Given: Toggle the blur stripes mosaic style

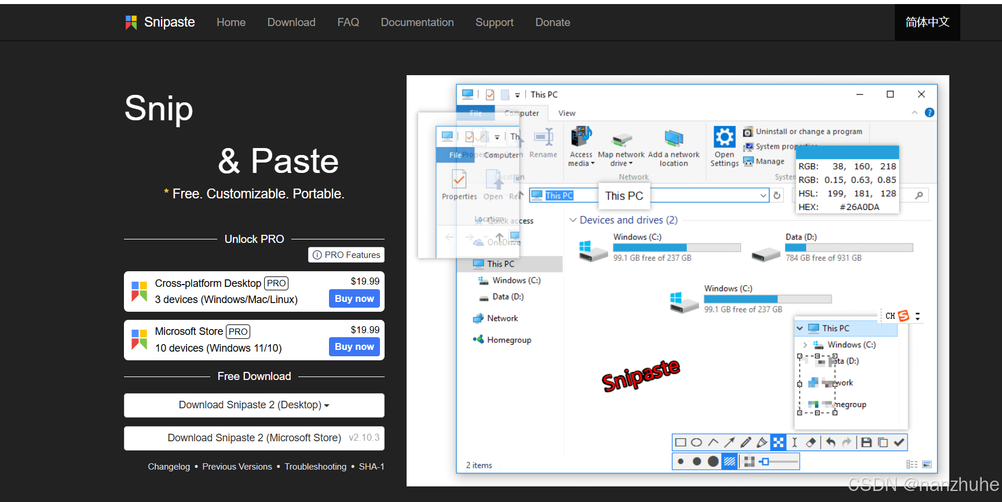Looking at the screenshot, I should 730,462.
